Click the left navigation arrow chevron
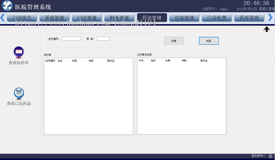 click(2, 17)
